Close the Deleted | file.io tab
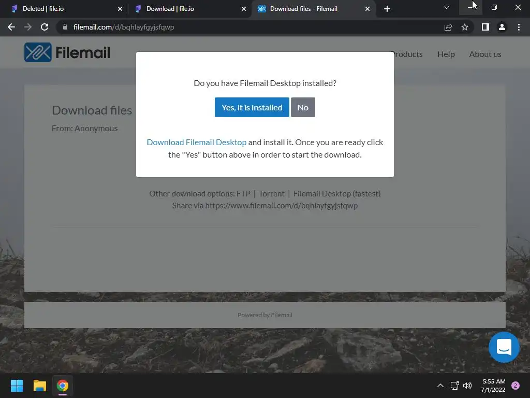The width and height of the screenshot is (530, 398). coord(120,9)
